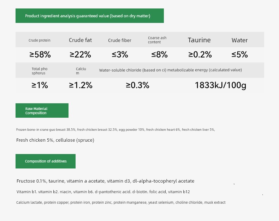Click the ≤8% ash content value
Screen dimensions: 279x221
coord(159,55)
